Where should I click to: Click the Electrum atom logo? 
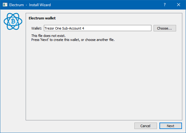13,22
